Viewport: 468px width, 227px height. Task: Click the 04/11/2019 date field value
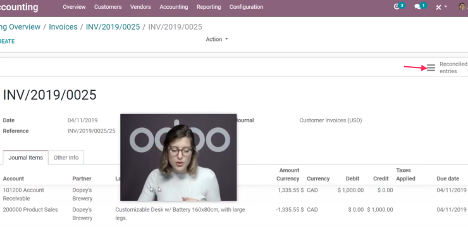tap(82, 120)
